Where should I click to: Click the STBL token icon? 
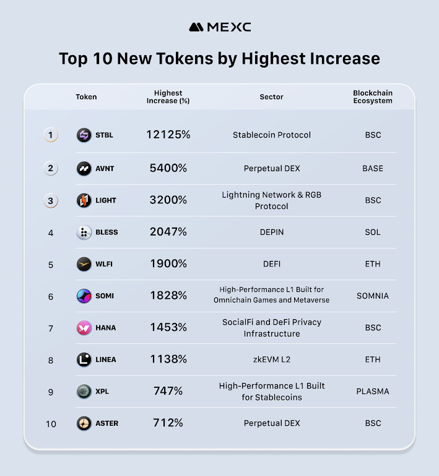84,135
